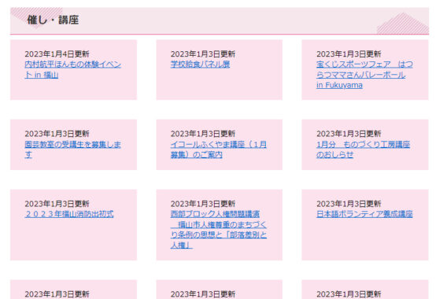Image resolution: width=436 pixels, height=299 pixels.
Task: Select the 2023年1月4日更新 date text
Action: [57, 54]
